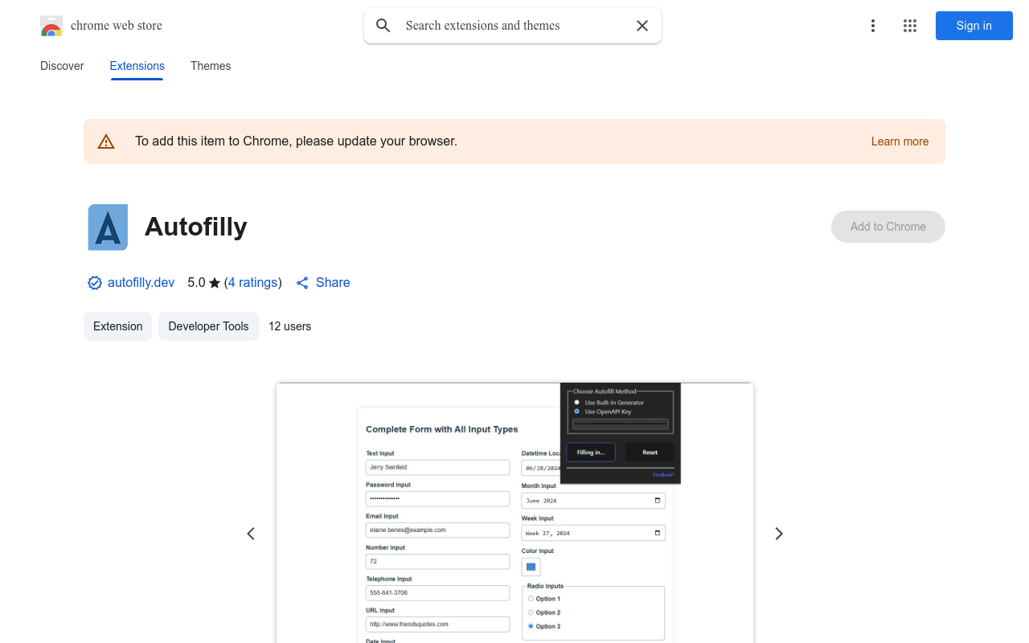Select the Extension category chip

[117, 326]
